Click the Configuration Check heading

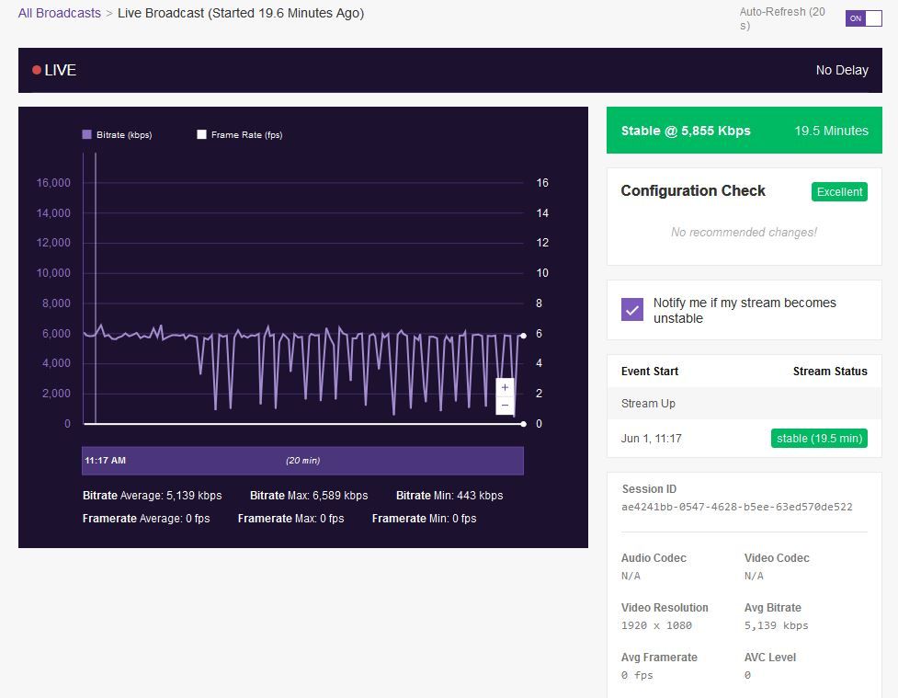tap(693, 191)
